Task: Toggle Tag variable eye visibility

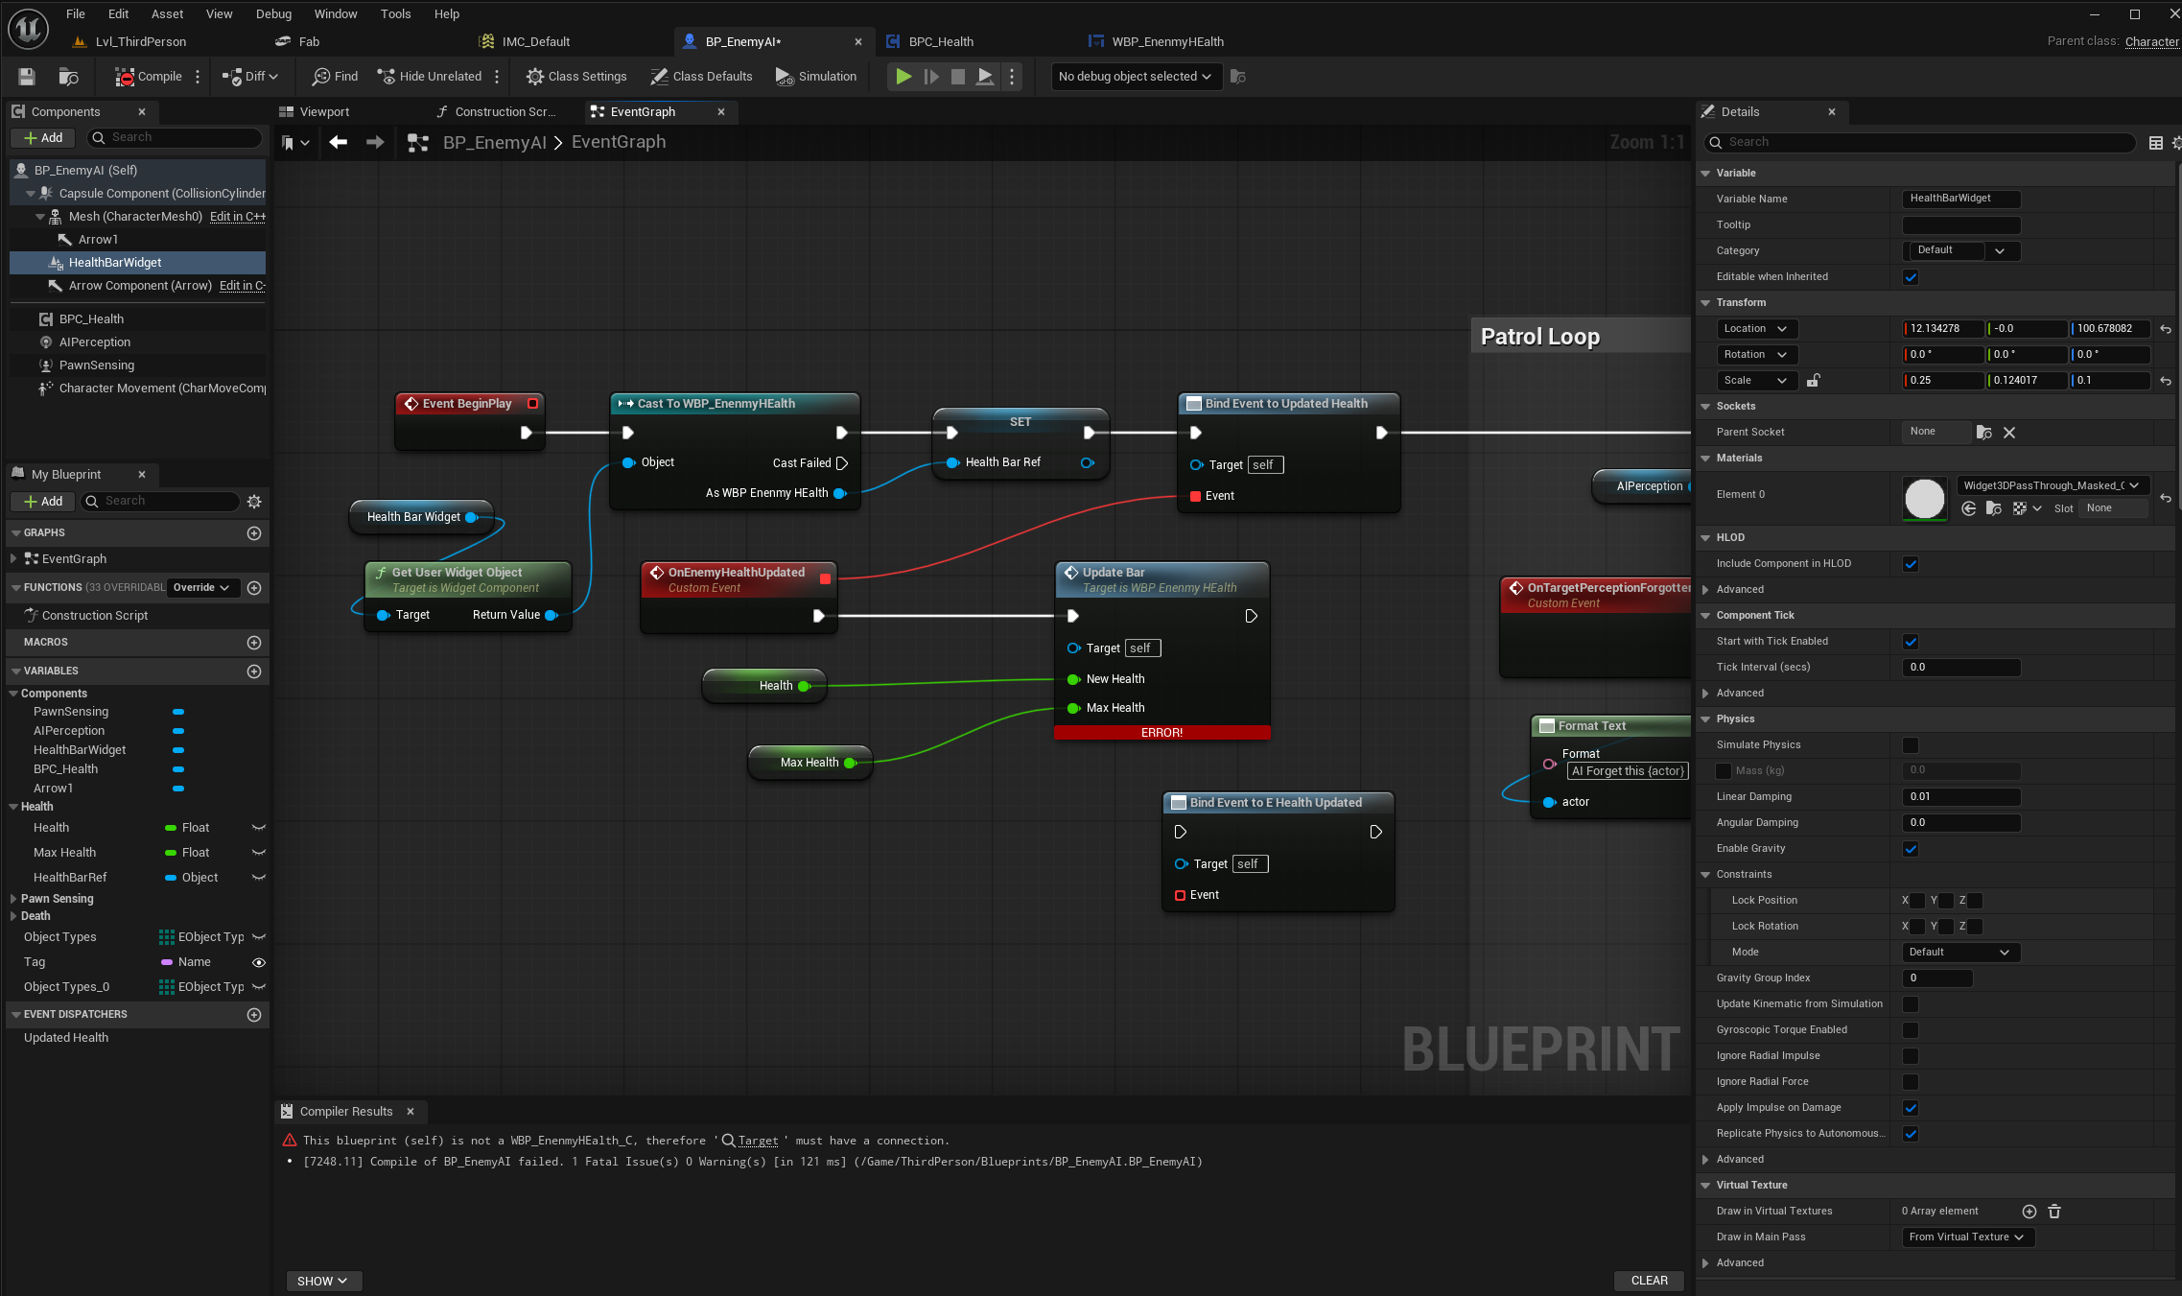Action: click(258, 962)
